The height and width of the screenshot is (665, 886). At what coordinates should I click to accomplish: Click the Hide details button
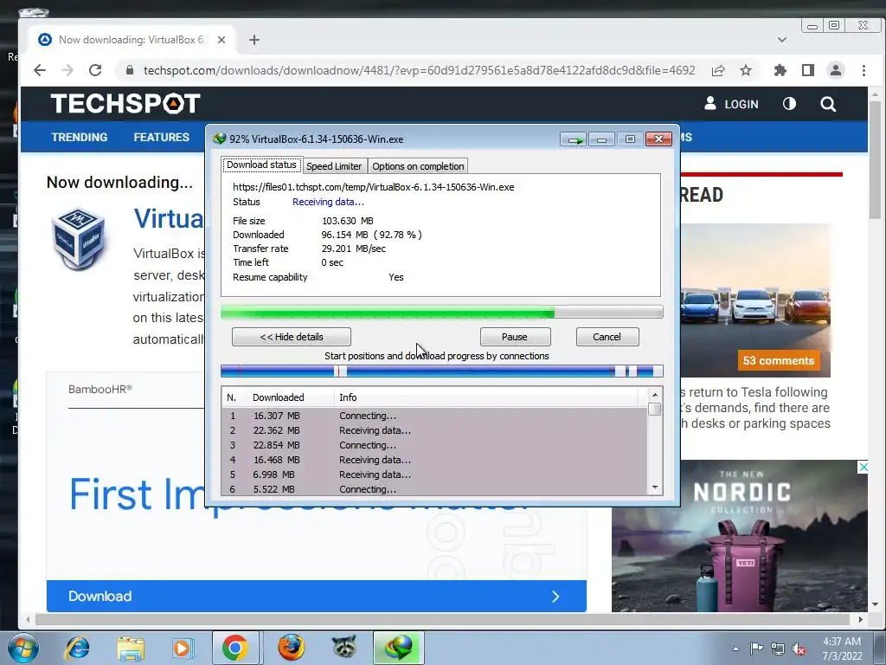click(x=292, y=337)
